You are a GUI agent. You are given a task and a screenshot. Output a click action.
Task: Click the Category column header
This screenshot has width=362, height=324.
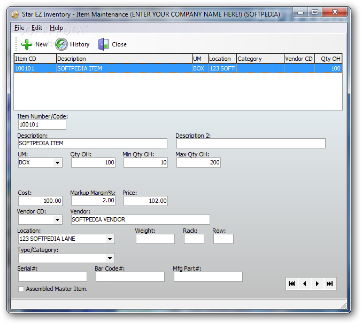(x=260, y=59)
